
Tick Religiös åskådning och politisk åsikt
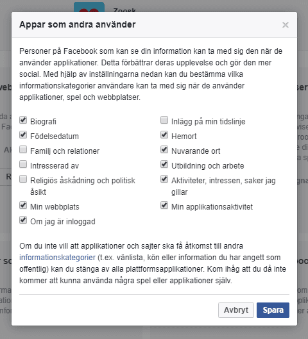[x=23, y=179]
